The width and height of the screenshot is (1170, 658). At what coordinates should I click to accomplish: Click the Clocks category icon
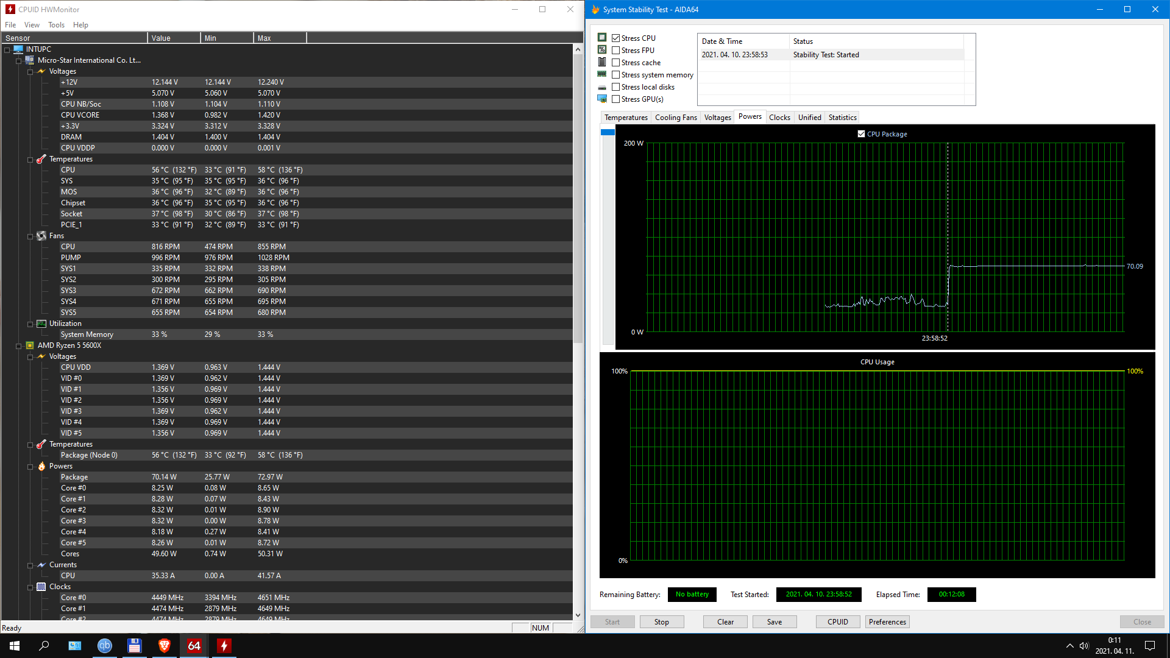click(x=41, y=587)
